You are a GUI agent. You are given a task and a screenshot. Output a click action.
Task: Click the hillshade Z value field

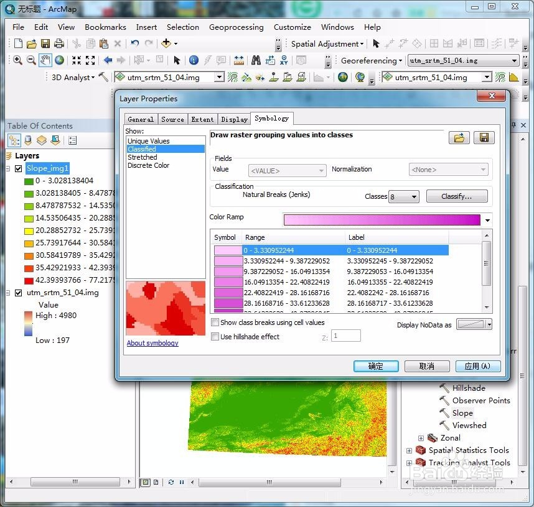point(345,336)
